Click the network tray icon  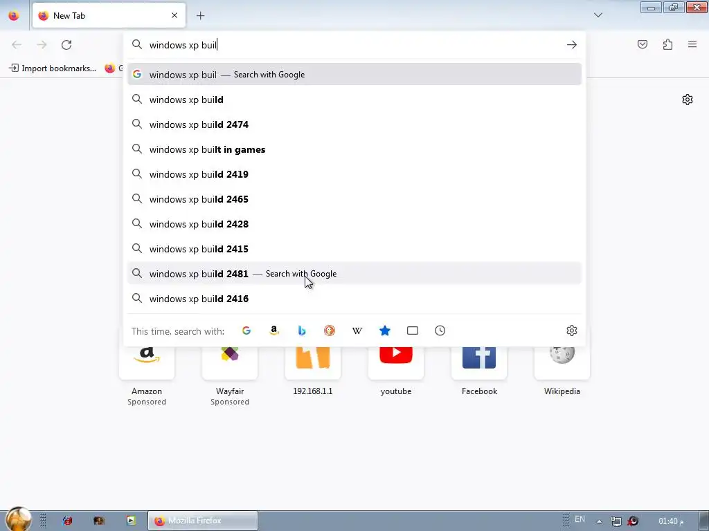616,521
